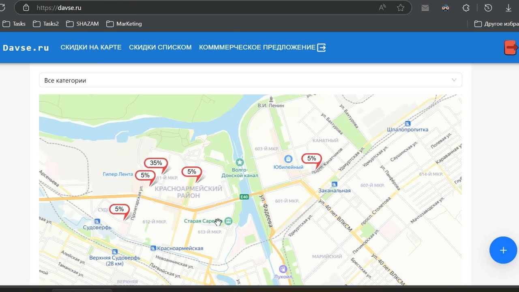Click the logout arrow icon beside Коммерческое предложение
This screenshot has height=292, width=519.
click(321, 47)
